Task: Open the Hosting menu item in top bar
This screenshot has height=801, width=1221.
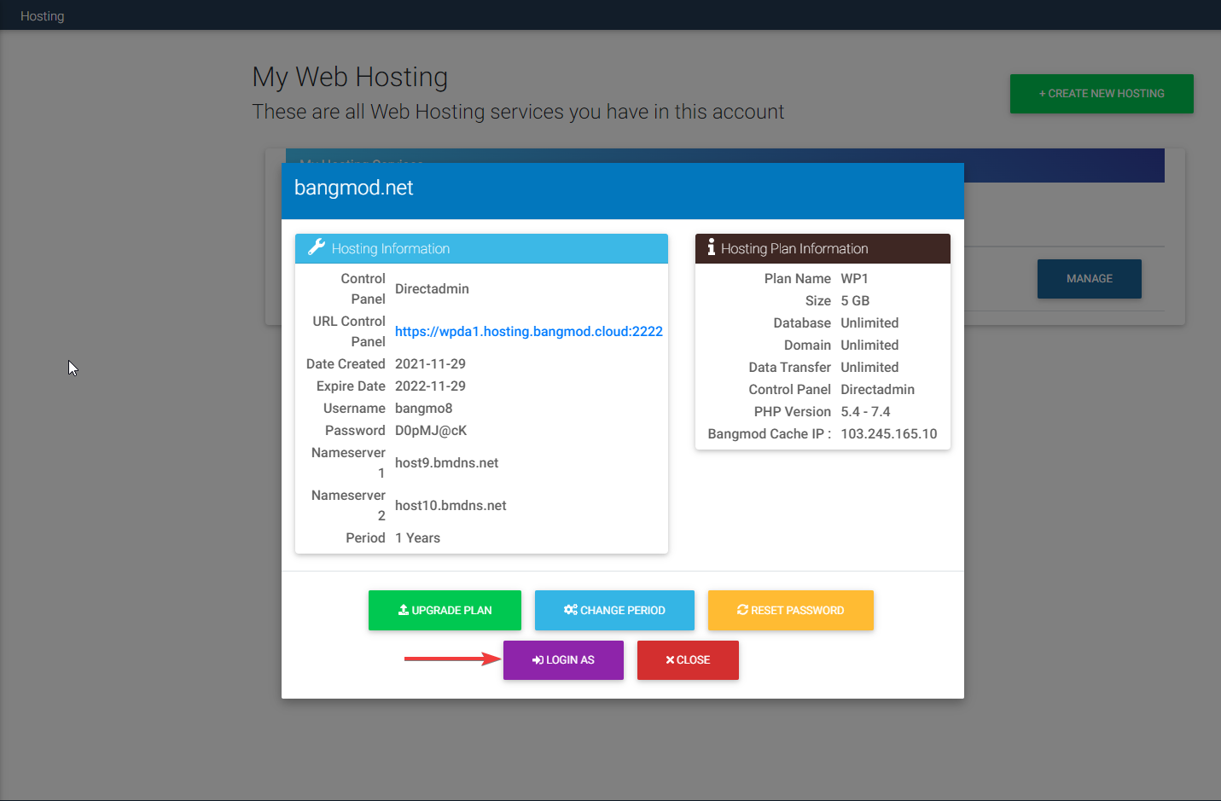Action: [x=43, y=16]
